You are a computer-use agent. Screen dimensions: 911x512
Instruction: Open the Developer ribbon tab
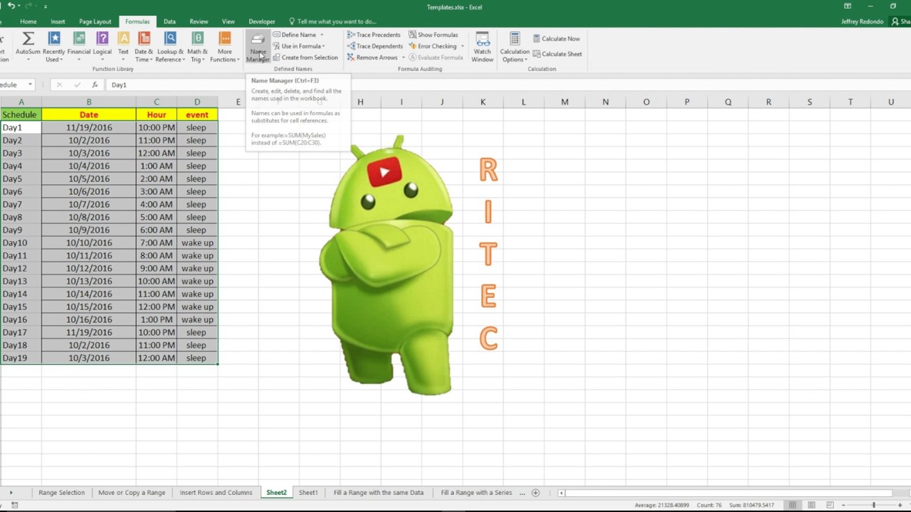point(262,21)
